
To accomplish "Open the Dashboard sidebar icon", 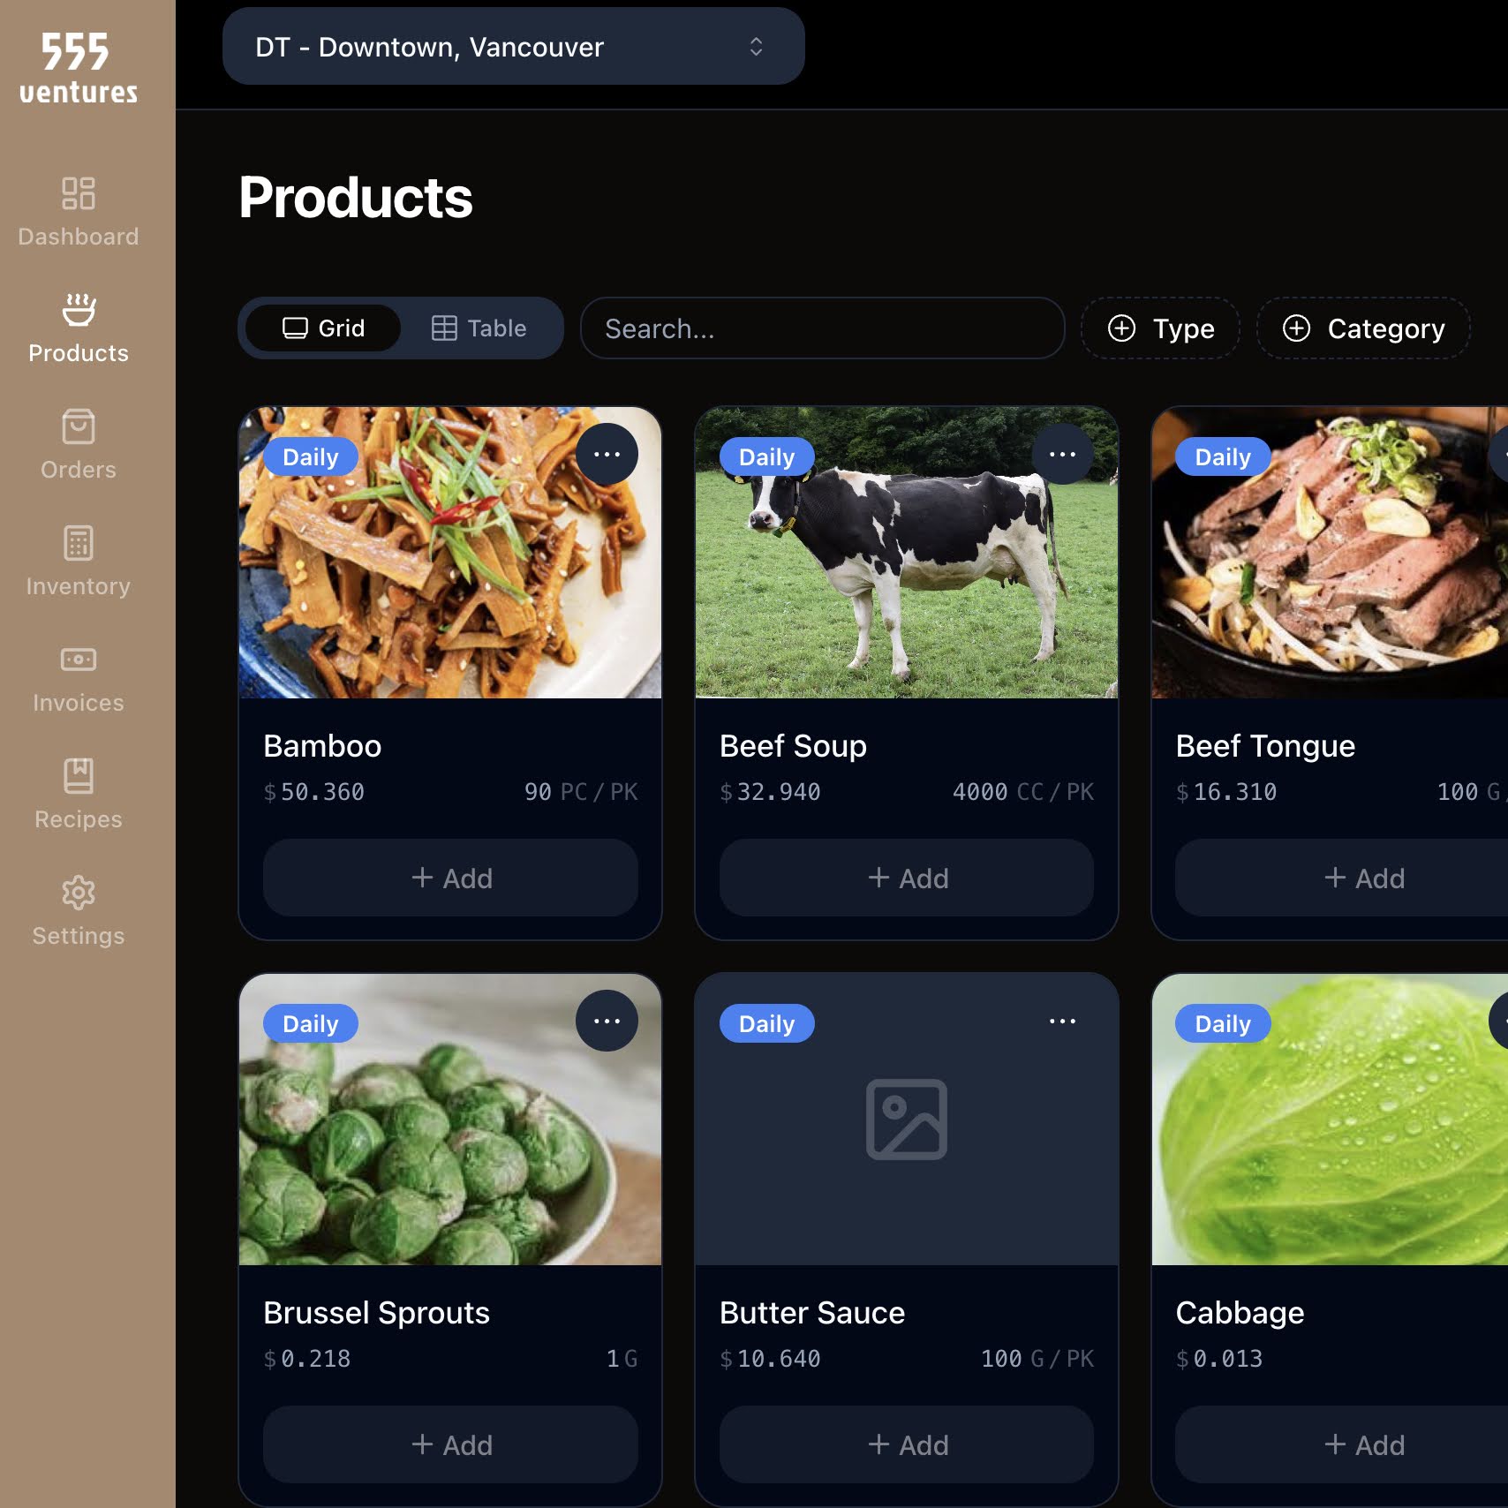I will tap(79, 193).
